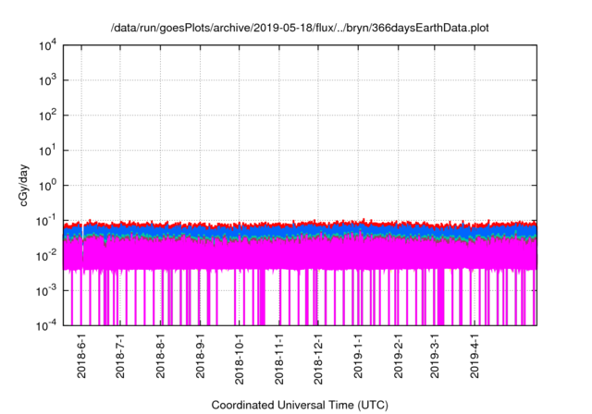The image size is (592, 414).
Task: Click the 10^3 y-axis tick label
Action: click(48, 80)
